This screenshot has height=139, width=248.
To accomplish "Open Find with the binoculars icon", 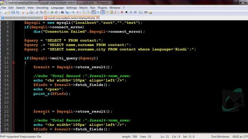I will (62, 12).
